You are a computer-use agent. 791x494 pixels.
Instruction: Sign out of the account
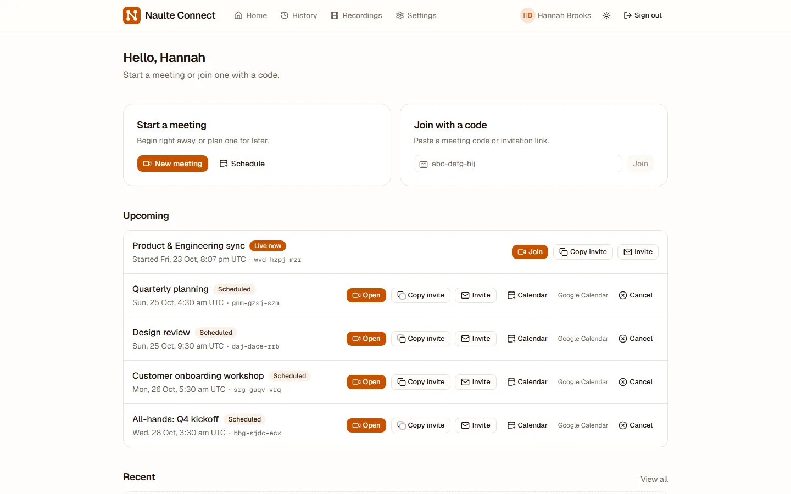pos(643,15)
